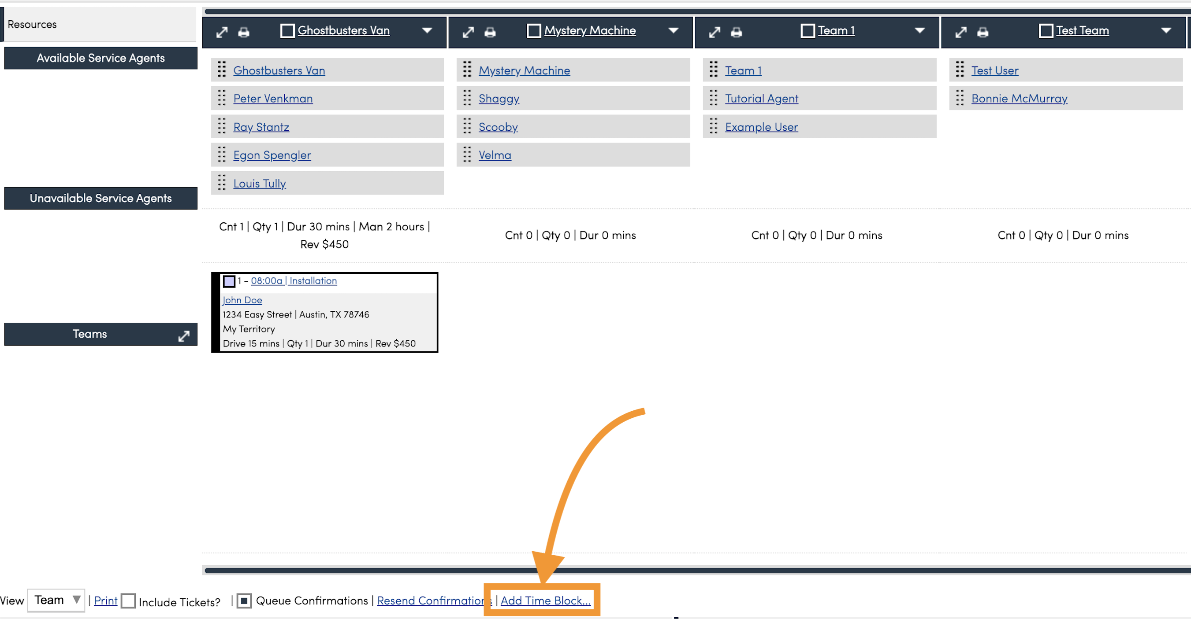Viewport: 1191px width, 619px height.
Task: Grab the Peter Venkman drag handle
Action: coord(222,98)
